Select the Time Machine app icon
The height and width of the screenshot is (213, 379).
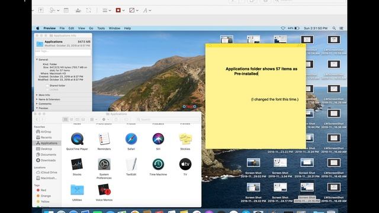158,164
